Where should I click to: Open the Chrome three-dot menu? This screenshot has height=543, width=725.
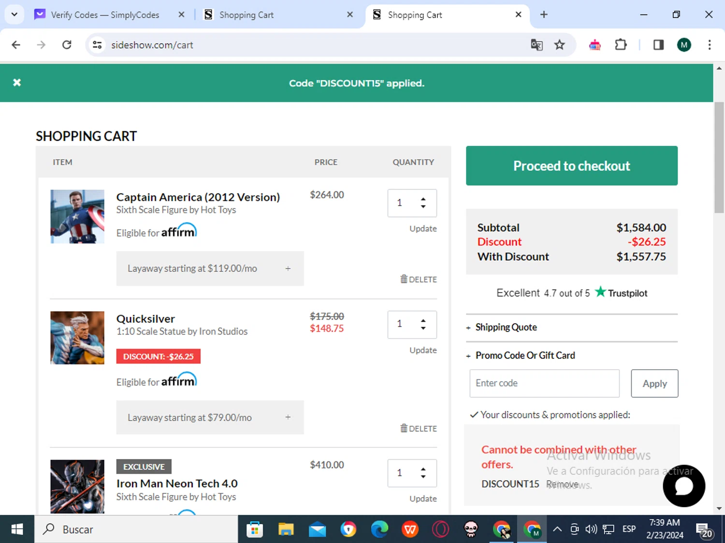click(x=710, y=45)
